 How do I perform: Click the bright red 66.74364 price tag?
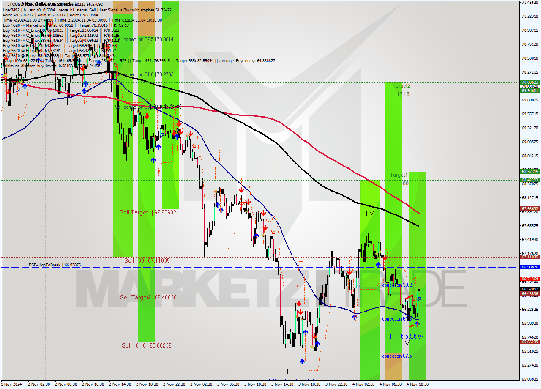tap(530, 279)
